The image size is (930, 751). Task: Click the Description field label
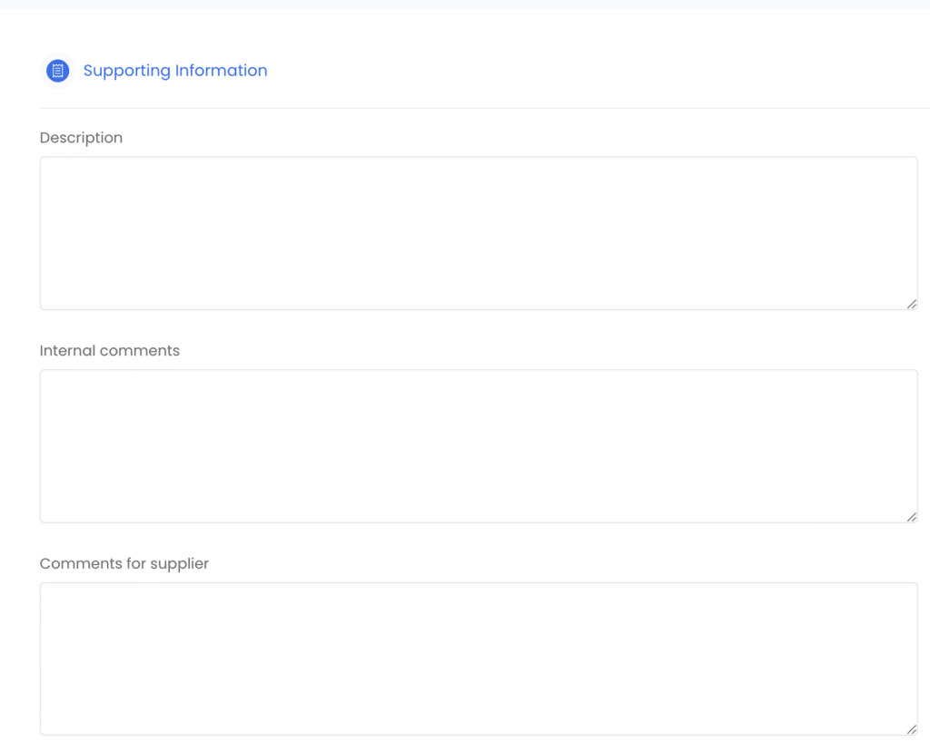[x=81, y=138]
